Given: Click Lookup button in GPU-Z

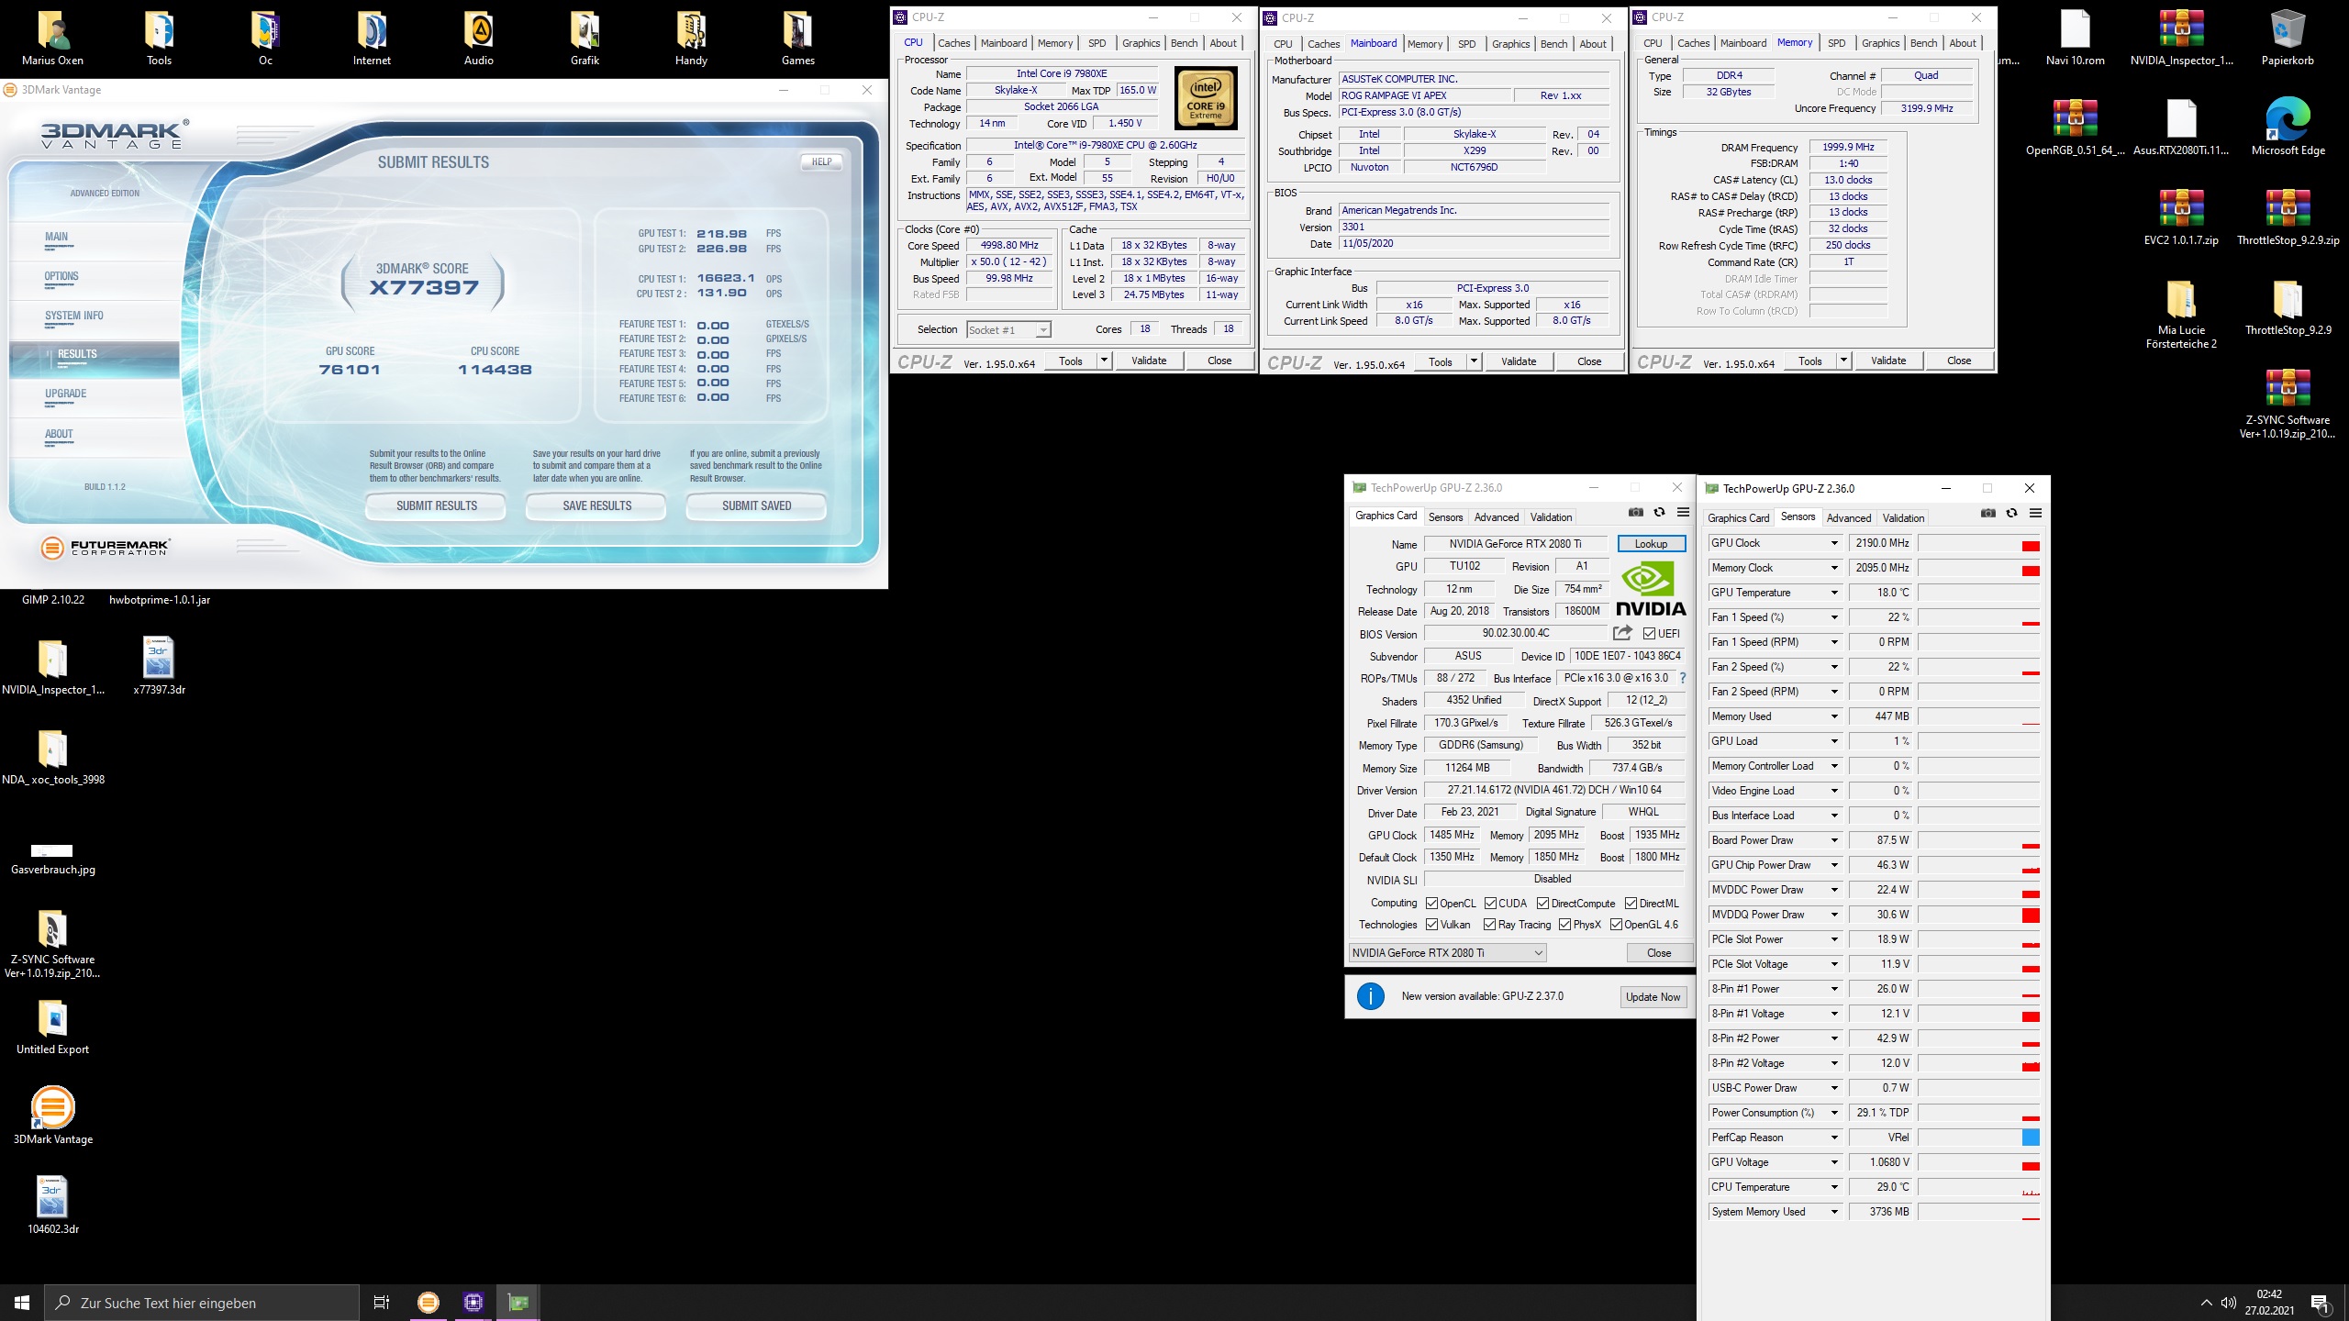Looking at the screenshot, I should [x=1651, y=544].
